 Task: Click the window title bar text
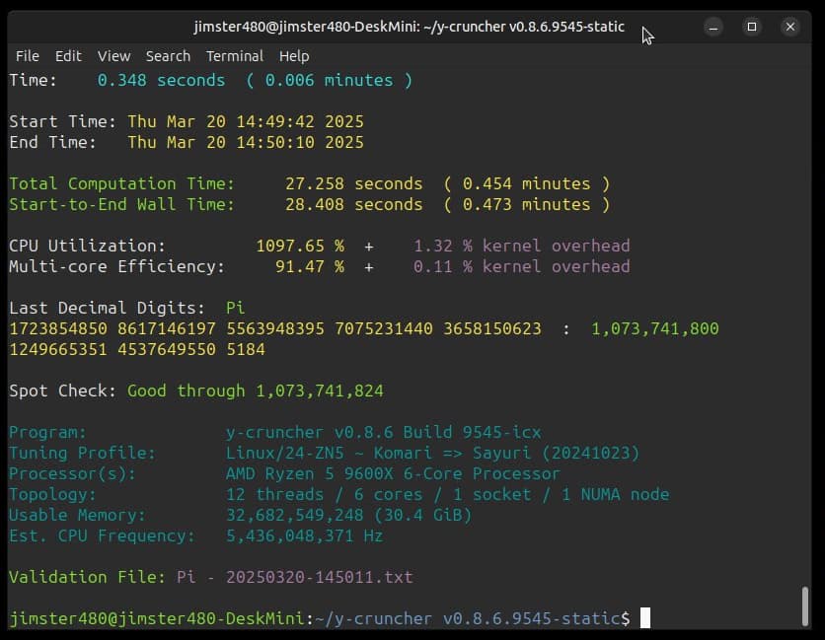tap(409, 27)
